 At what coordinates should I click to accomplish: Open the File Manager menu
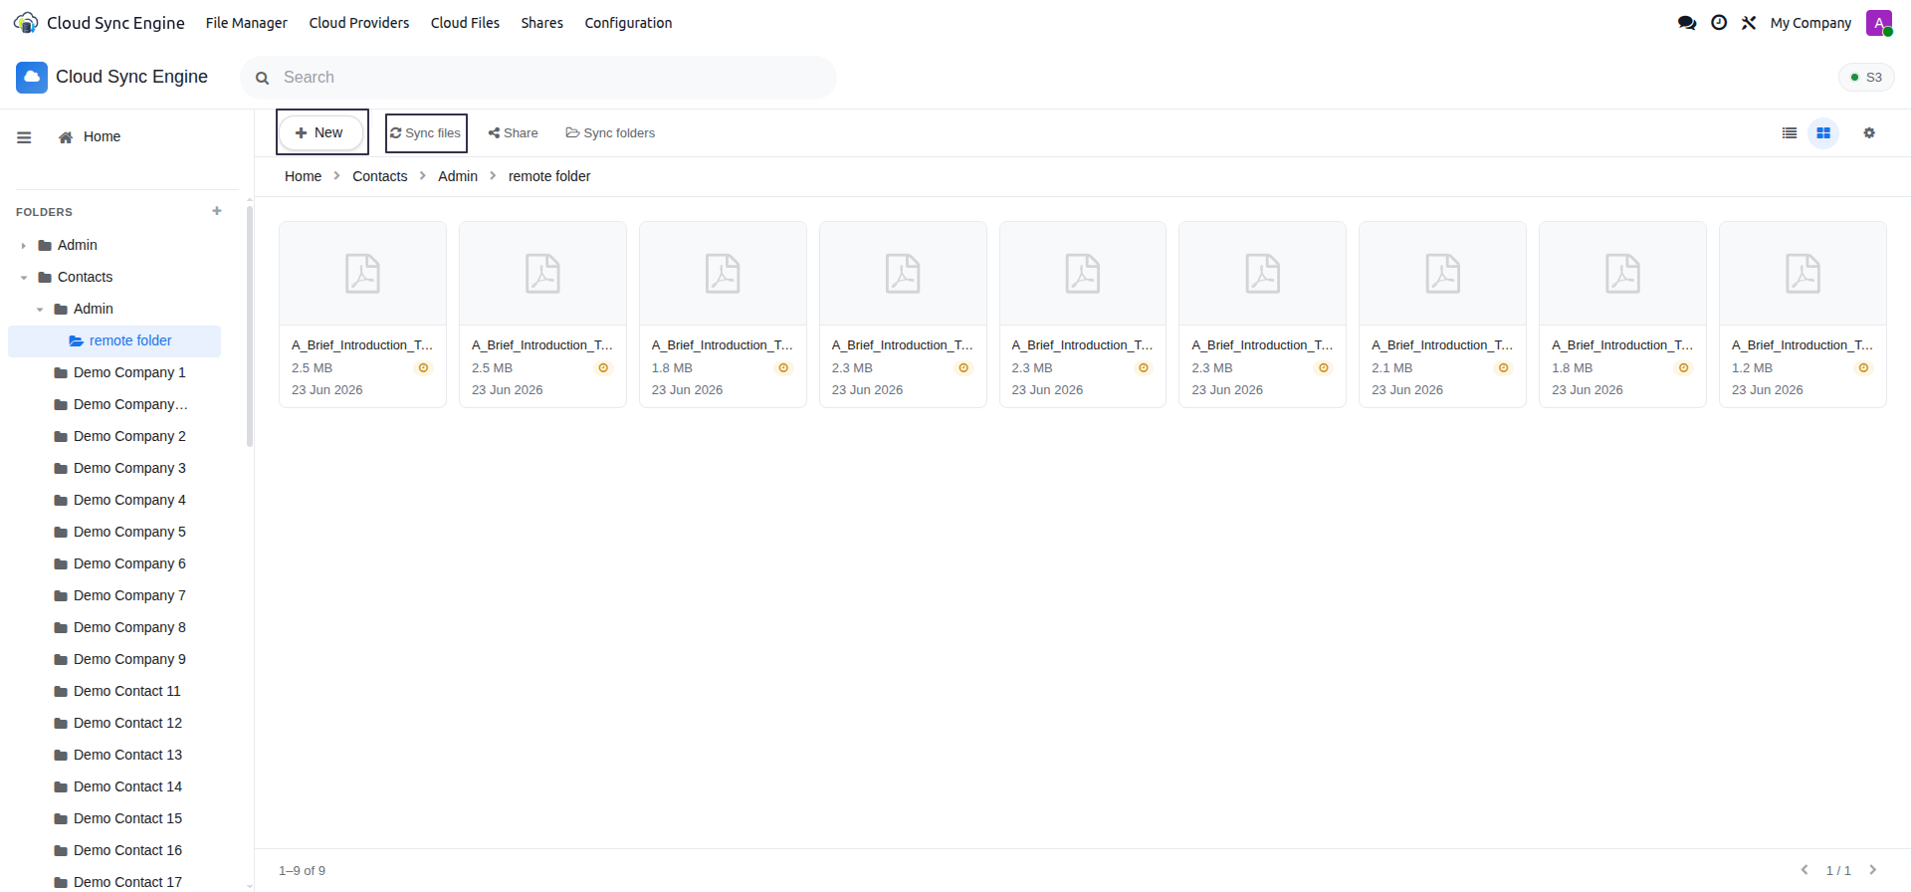pos(247,23)
